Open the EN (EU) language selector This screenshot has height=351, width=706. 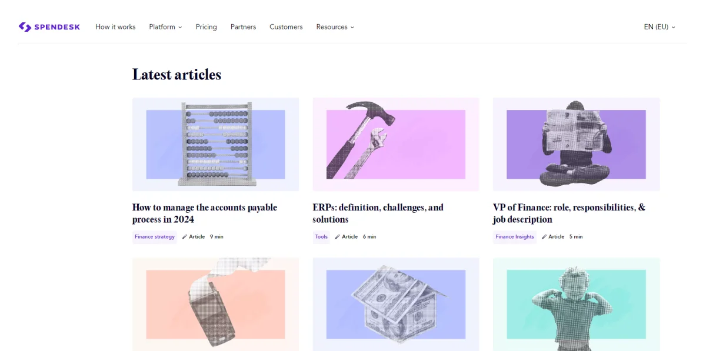(x=660, y=27)
